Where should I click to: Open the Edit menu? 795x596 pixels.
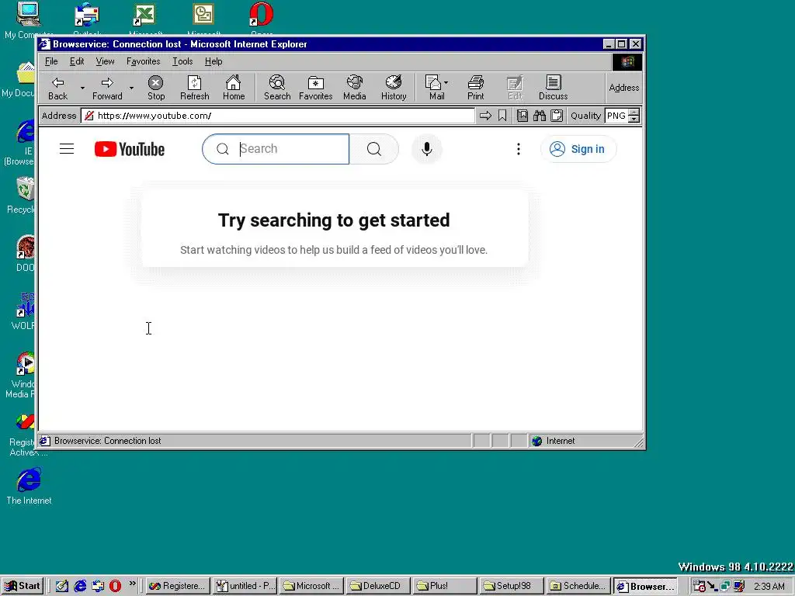point(77,61)
